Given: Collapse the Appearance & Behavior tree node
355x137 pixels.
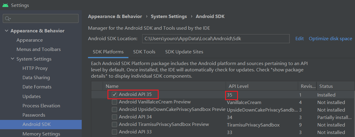Looking at the screenshot, I should click(6, 31).
